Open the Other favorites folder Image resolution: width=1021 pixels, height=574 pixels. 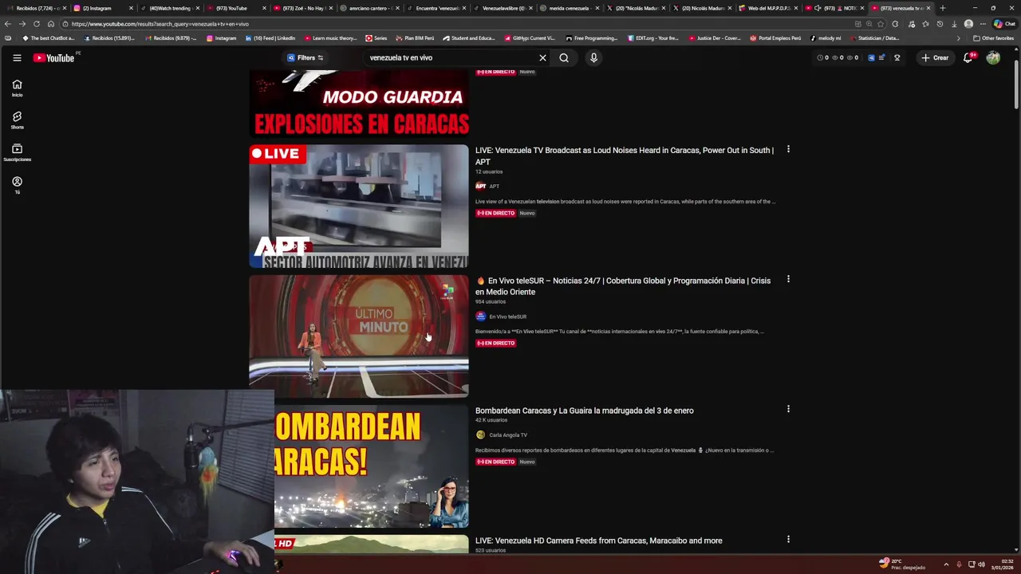pos(993,38)
